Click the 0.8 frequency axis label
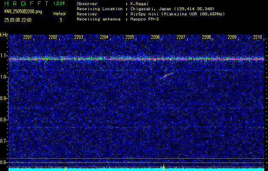The height and width of the screenshot is (171, 268). (4, 120)
